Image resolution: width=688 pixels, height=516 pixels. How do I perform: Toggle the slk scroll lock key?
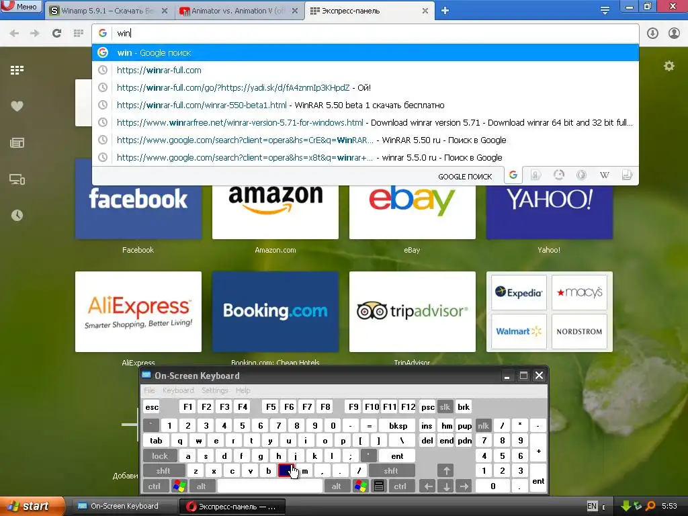445,406
